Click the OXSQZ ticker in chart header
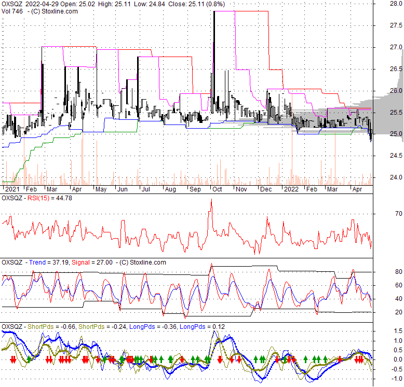This screenshot has width=404, height=387. (x=12, y=4)
